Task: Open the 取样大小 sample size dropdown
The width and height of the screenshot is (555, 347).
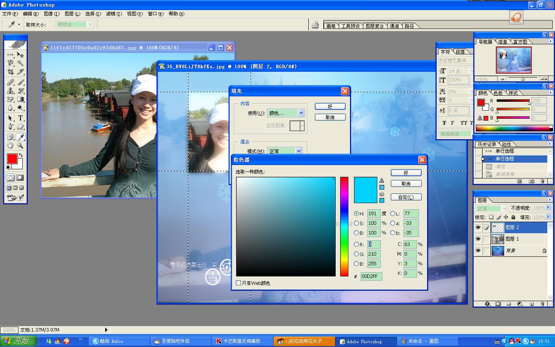Action: [75, 24]
